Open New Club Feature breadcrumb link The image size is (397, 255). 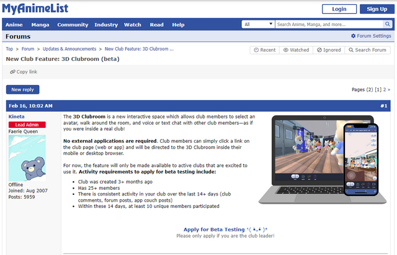point(139,49)
